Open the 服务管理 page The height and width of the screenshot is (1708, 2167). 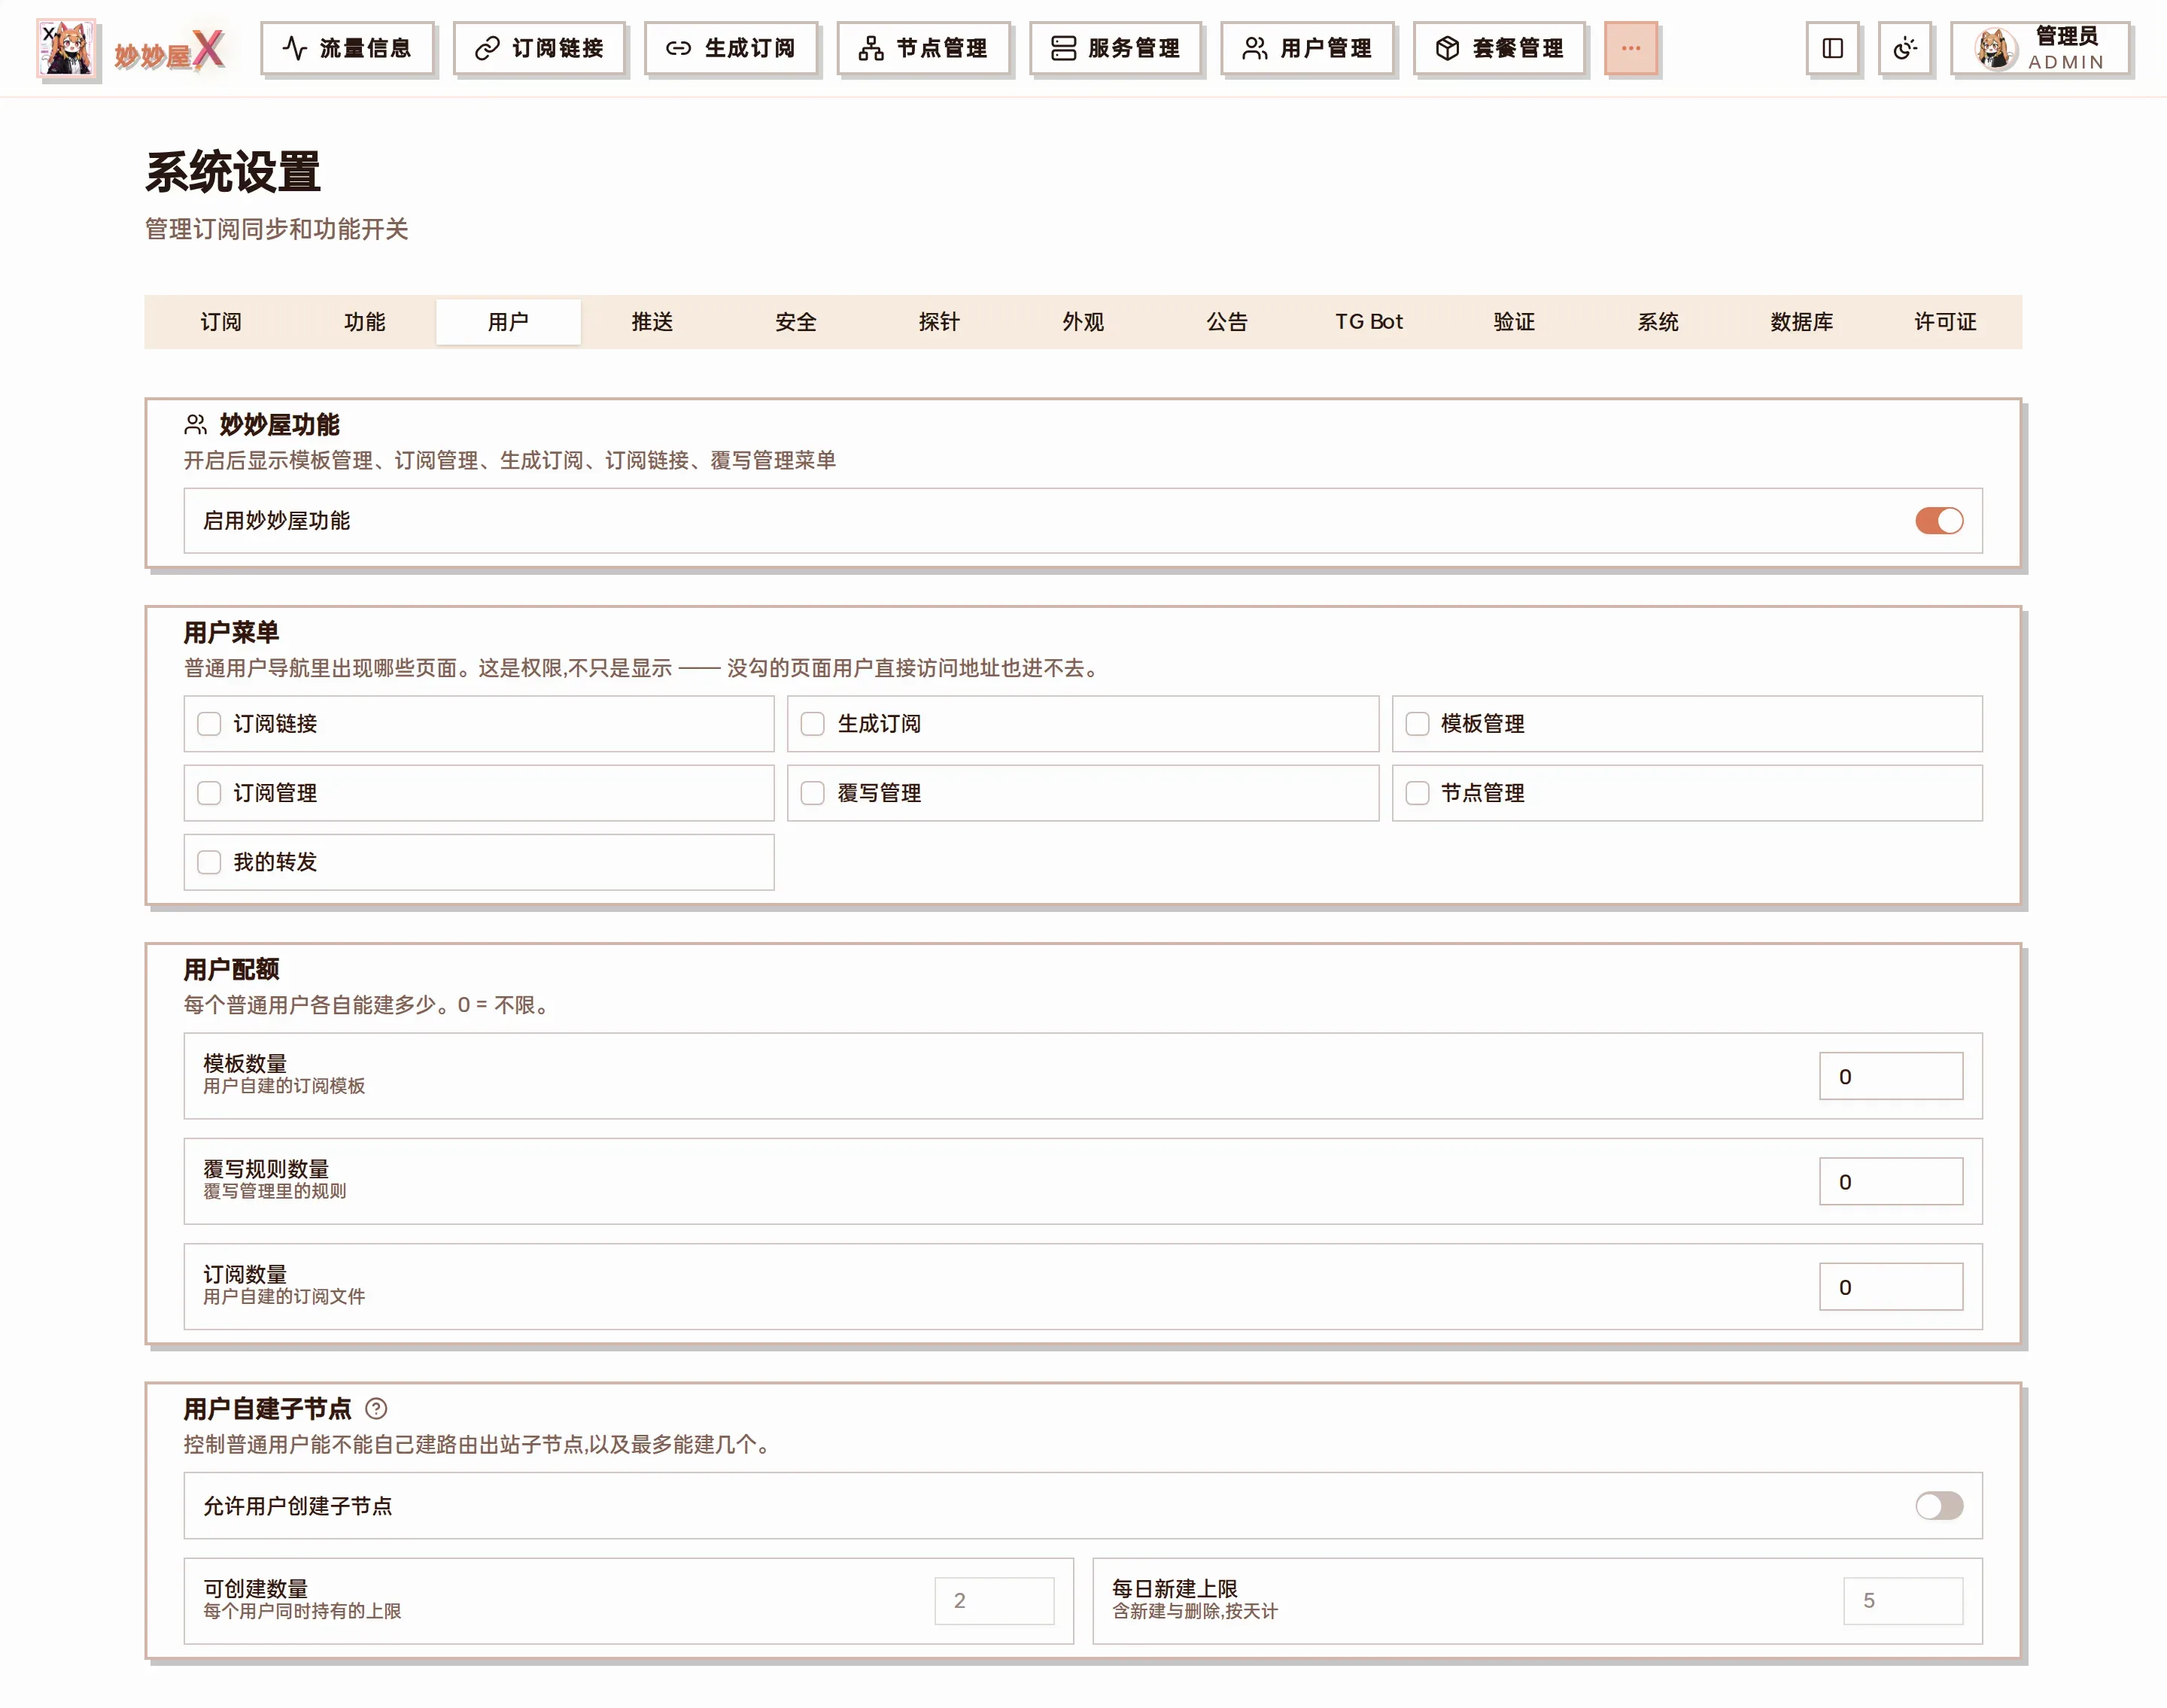[x=1115, y=48]
